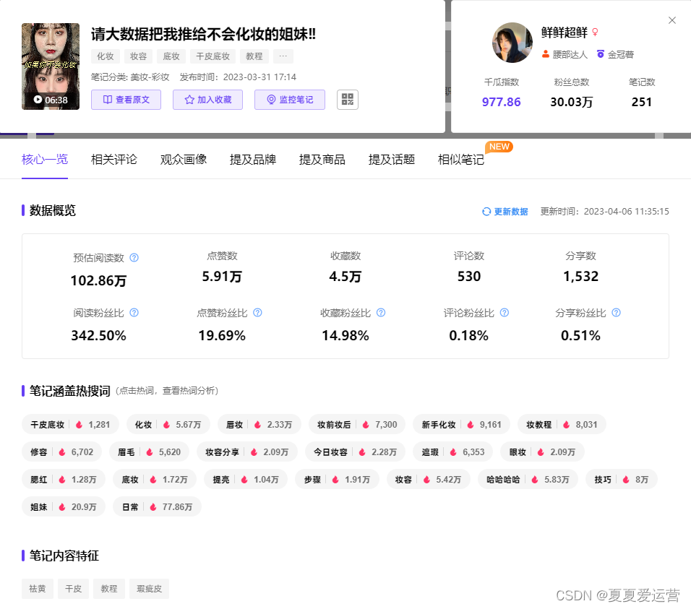The width and height of the screenshot is (691, 609).
Task: Switch to the 提及话题 tab
Action: pyautogui.click(x=392, y=160)
